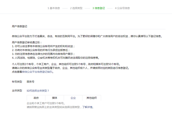172x114 pixels.
Task: Click the line starting 4. 人民法院
Action: point(56,58)
